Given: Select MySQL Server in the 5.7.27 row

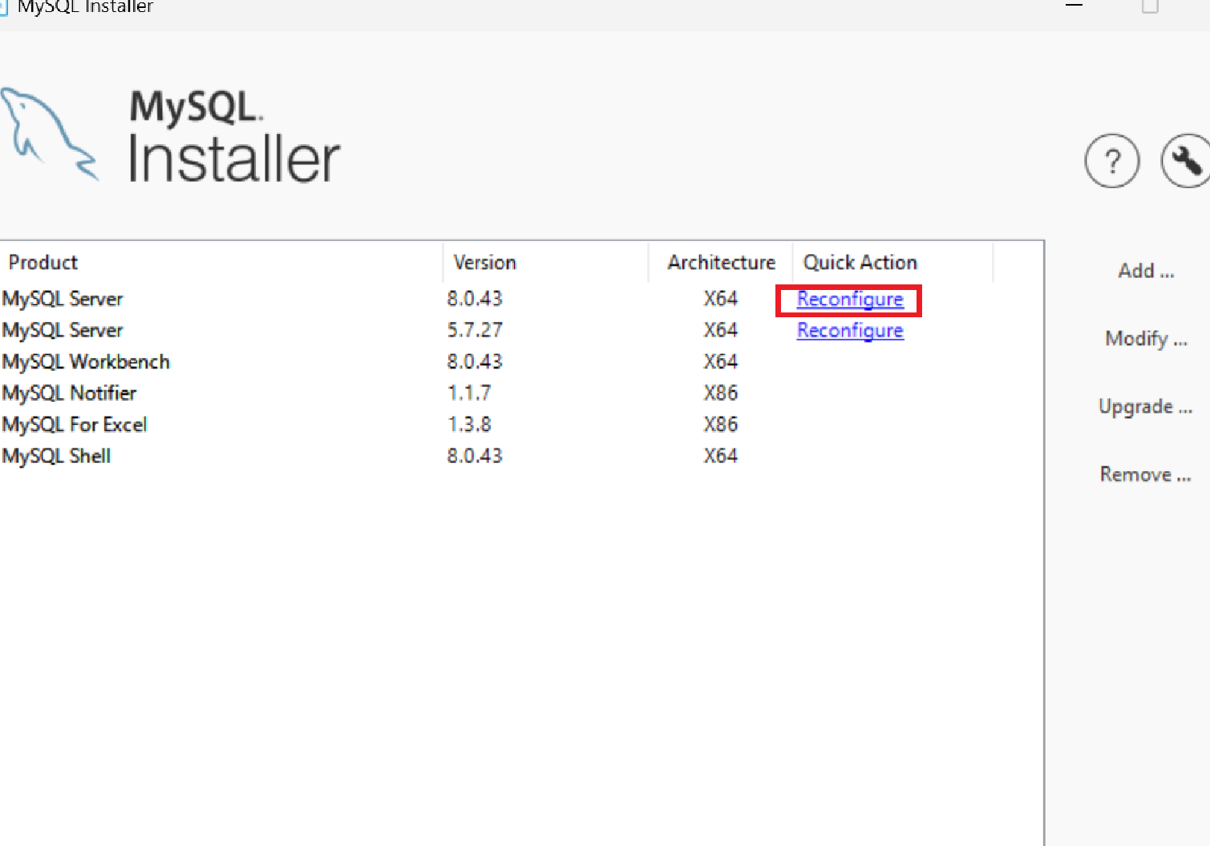Looking at the screenshot, I should 63,330.
